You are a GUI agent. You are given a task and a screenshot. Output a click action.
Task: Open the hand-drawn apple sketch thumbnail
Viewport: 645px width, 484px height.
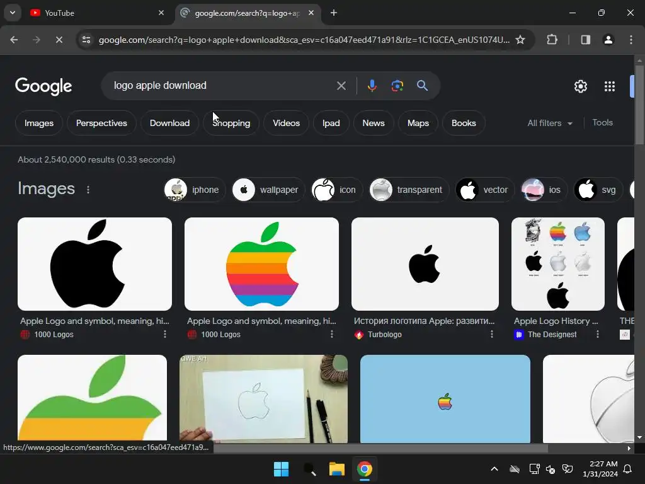click(263, 399)
